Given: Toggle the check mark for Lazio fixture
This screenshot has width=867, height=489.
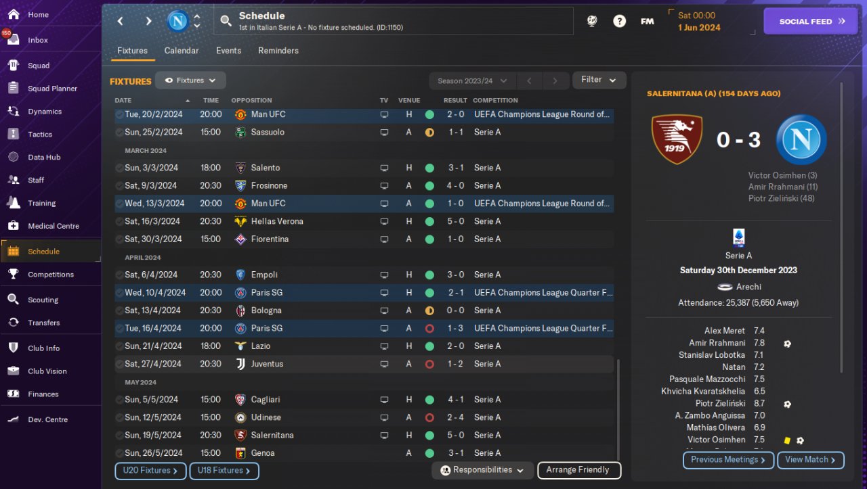Looking at the screenshot, I should coord(119,346).
